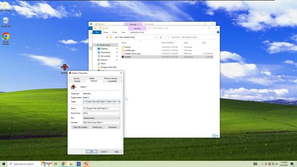
Task: Close the Diablo II Properties dialog
Action: (x=121, y=73)
